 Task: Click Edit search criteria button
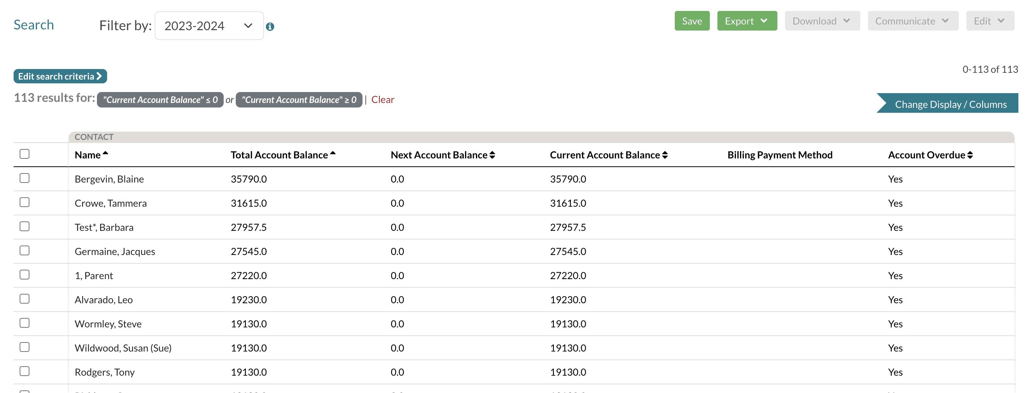point(60,76)
